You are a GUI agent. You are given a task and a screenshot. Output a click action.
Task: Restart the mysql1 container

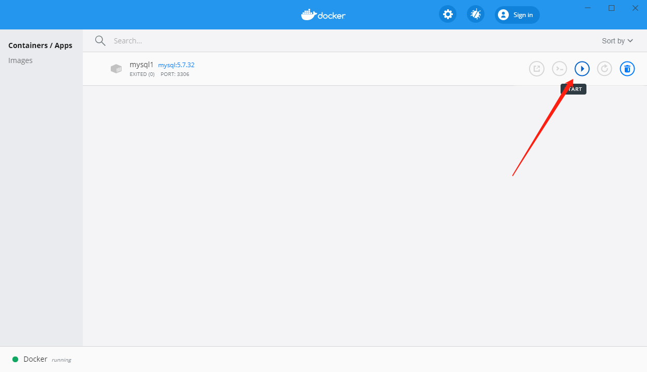point(605,68)
